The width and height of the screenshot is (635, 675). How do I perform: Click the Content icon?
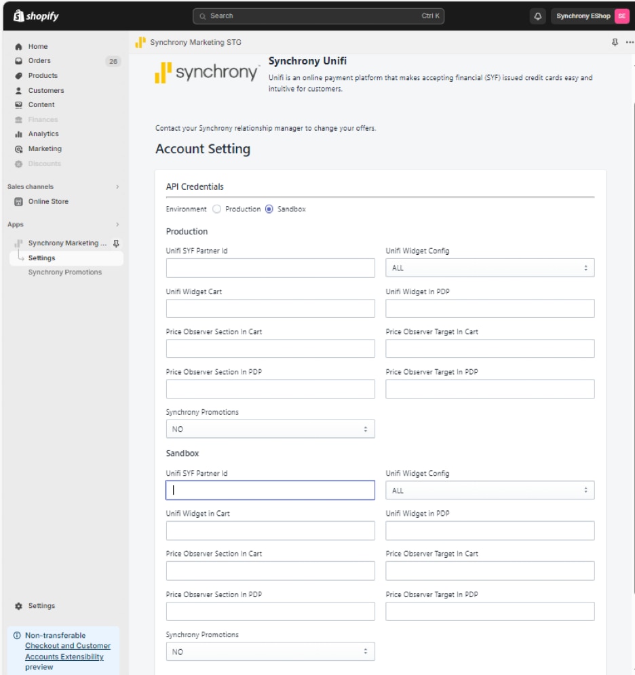18,104
